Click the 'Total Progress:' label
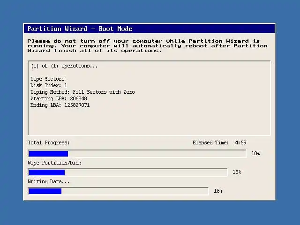The width and height of the screenshot is (300, 225). pyautogui.click(x=48, y=142)
